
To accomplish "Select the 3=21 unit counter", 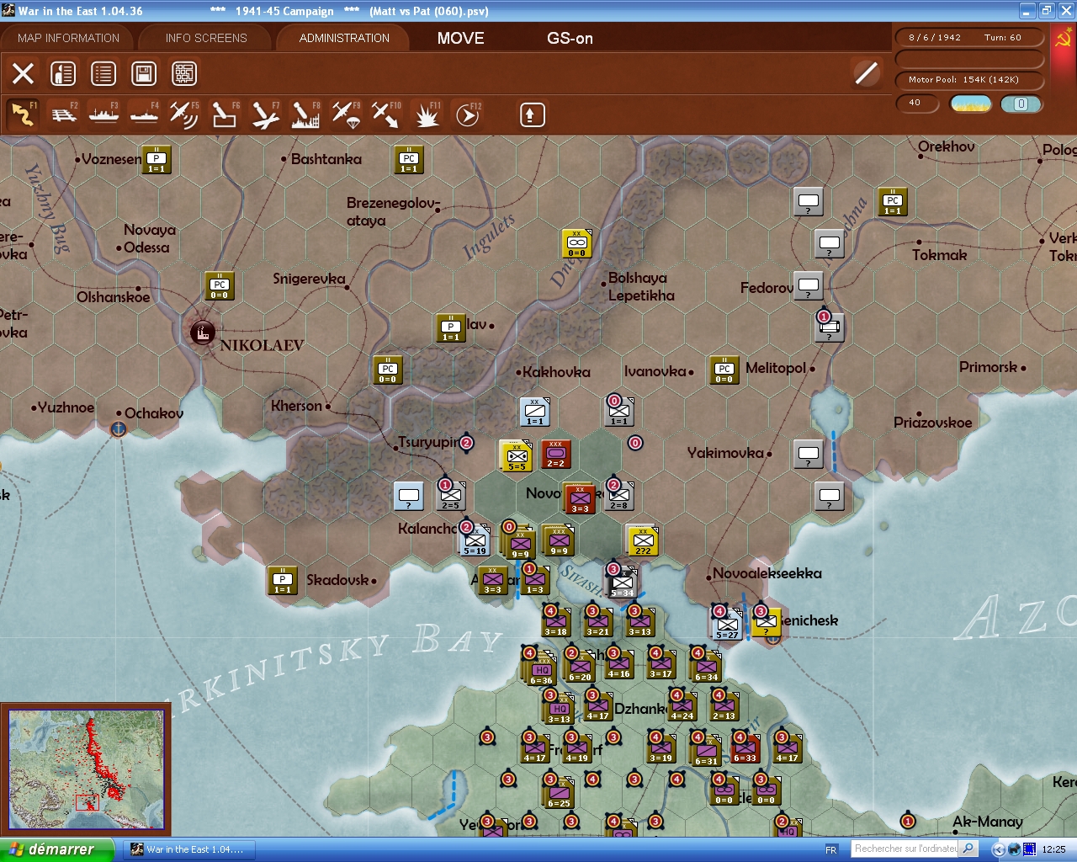I will 597,622.
